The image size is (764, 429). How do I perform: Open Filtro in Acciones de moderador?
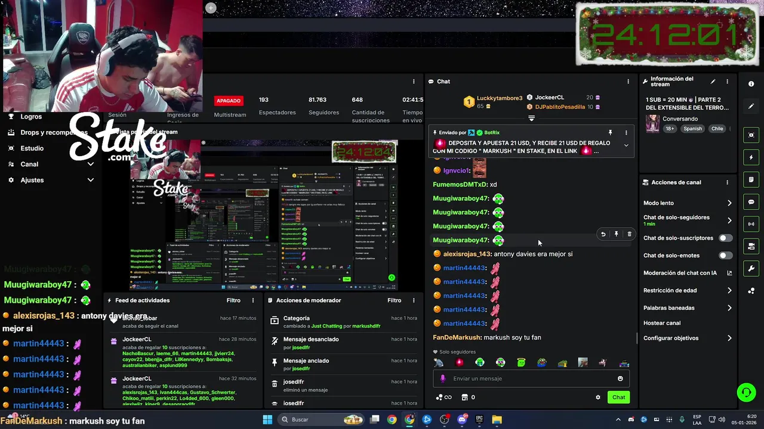coord(394,300)
